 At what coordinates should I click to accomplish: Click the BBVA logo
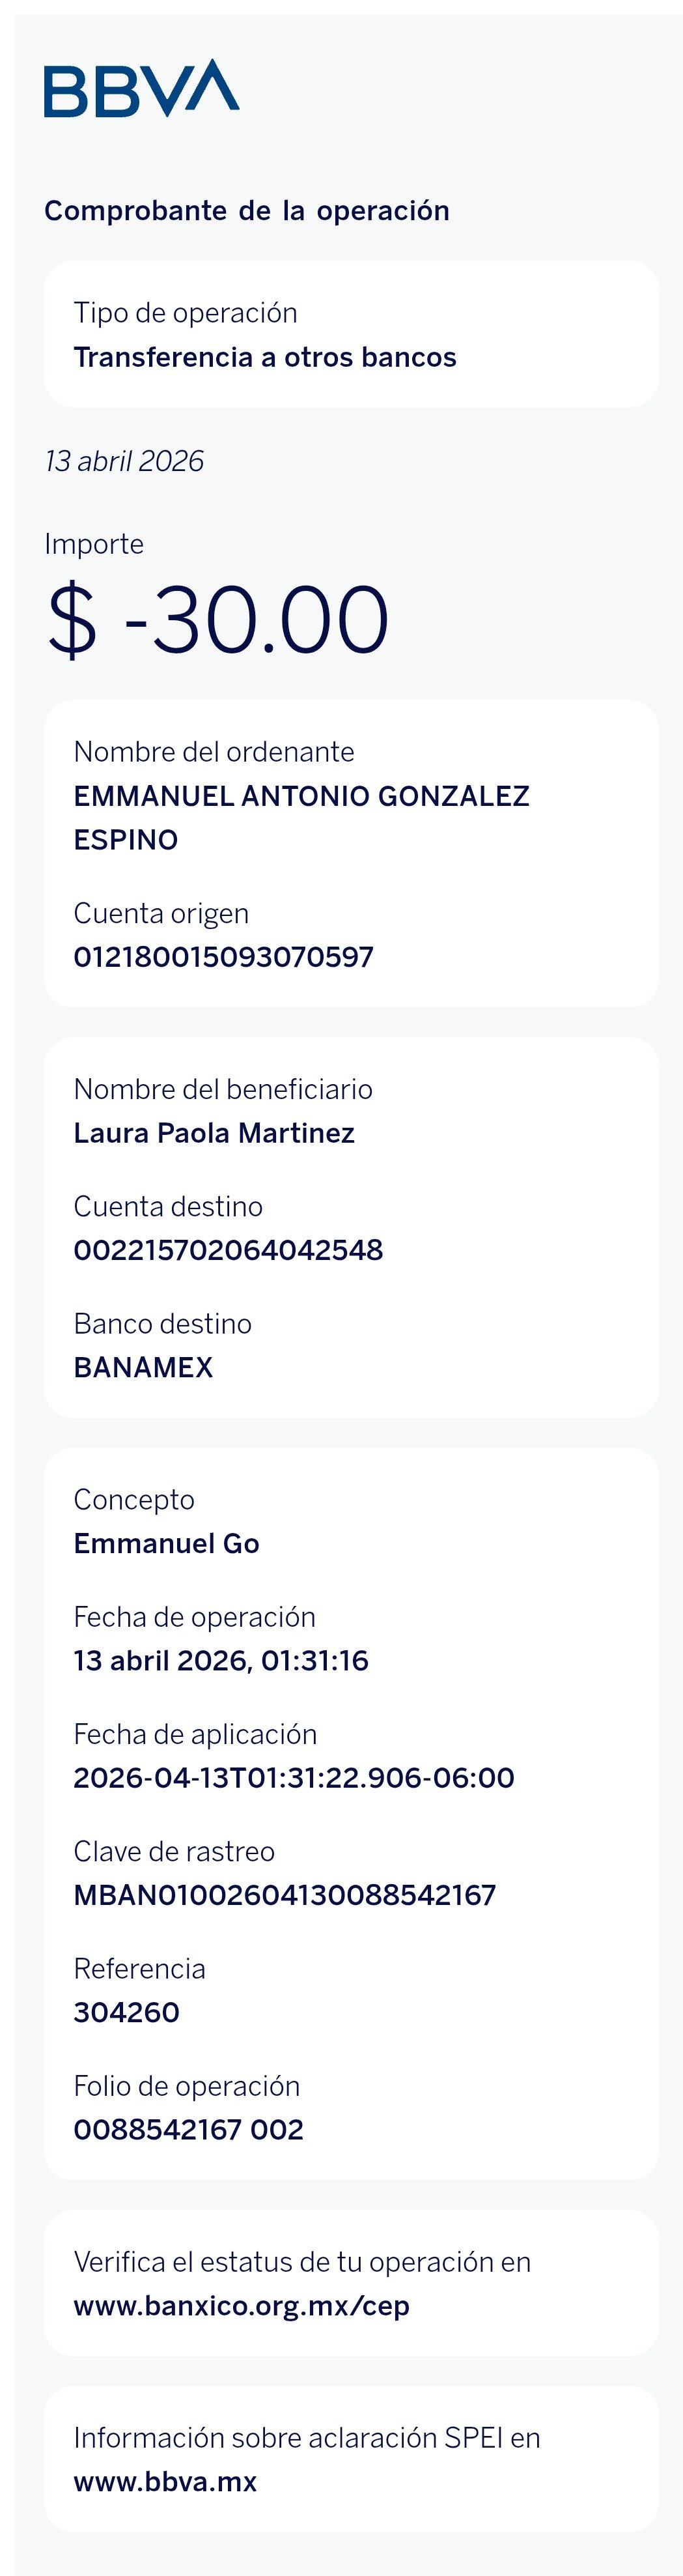click(142, 88)
